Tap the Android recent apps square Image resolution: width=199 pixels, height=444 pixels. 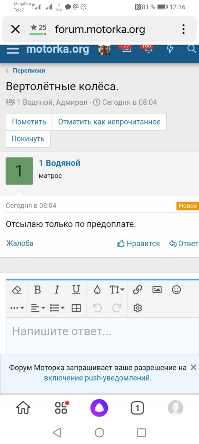142,432
